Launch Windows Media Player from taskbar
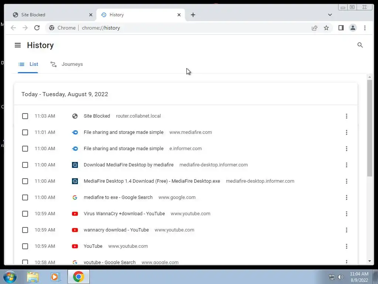This screenshot has height=284, width=378. point(55,277)
